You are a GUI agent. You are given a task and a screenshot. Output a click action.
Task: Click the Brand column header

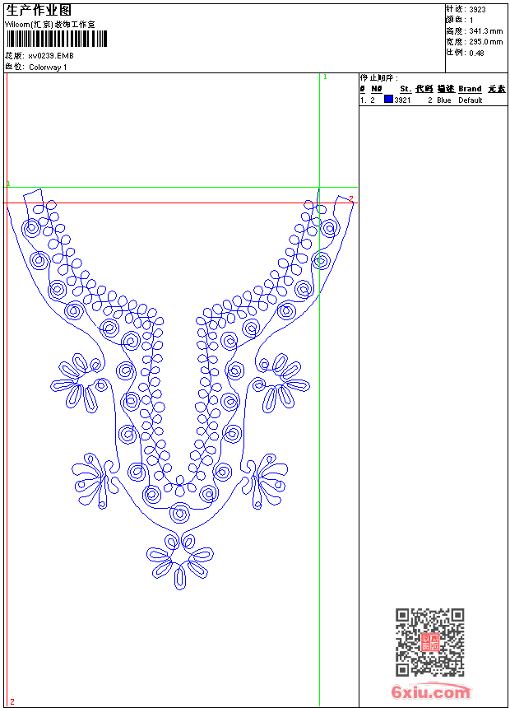[x=470, y=89]
